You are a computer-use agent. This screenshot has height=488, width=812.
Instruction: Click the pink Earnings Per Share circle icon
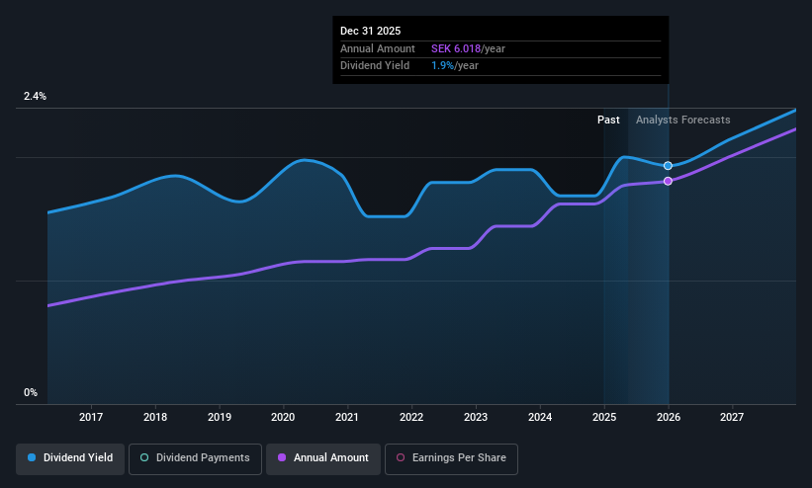[401, 457]
